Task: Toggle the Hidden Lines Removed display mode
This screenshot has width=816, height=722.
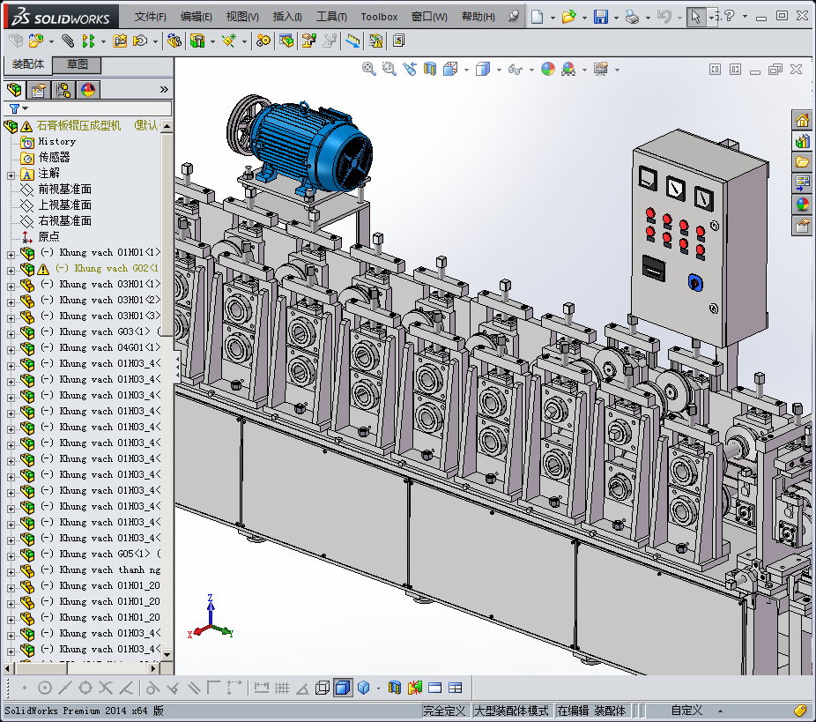Action: 323,688
